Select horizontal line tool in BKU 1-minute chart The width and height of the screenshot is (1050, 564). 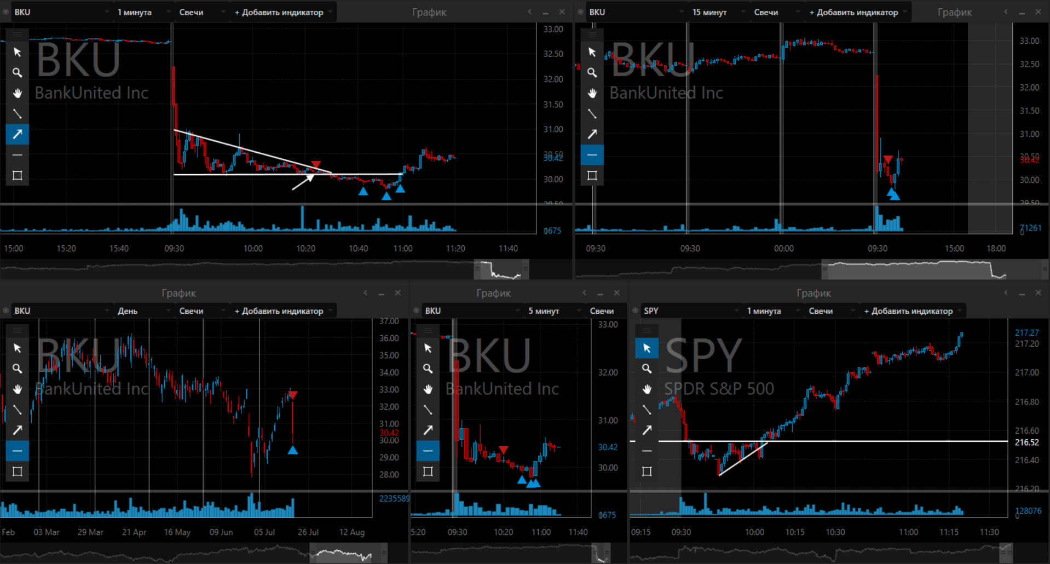pyautogui.click(x=17, y=155)
